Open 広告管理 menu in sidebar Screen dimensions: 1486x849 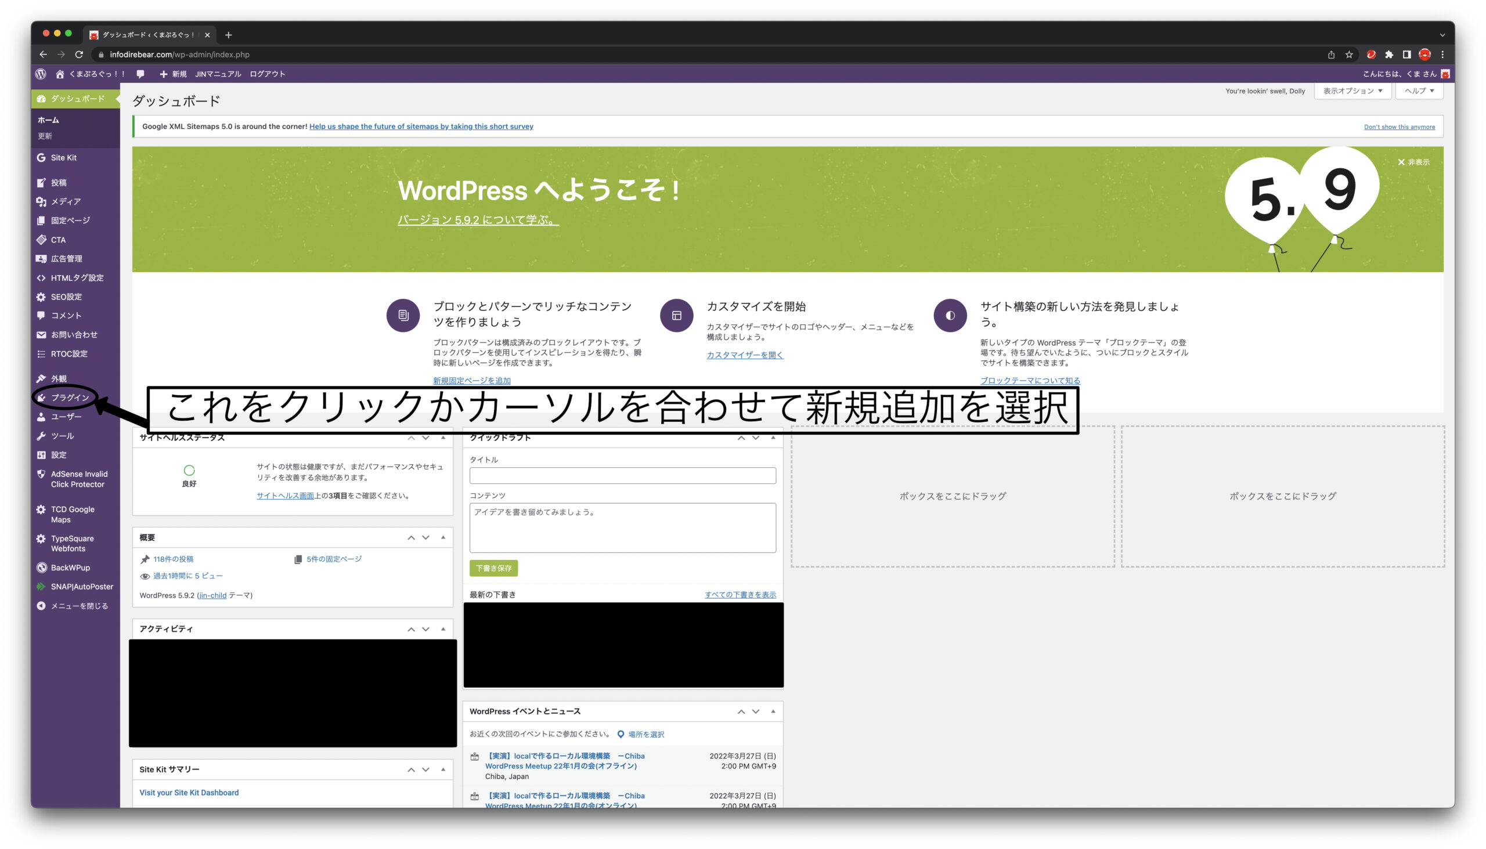66,259
